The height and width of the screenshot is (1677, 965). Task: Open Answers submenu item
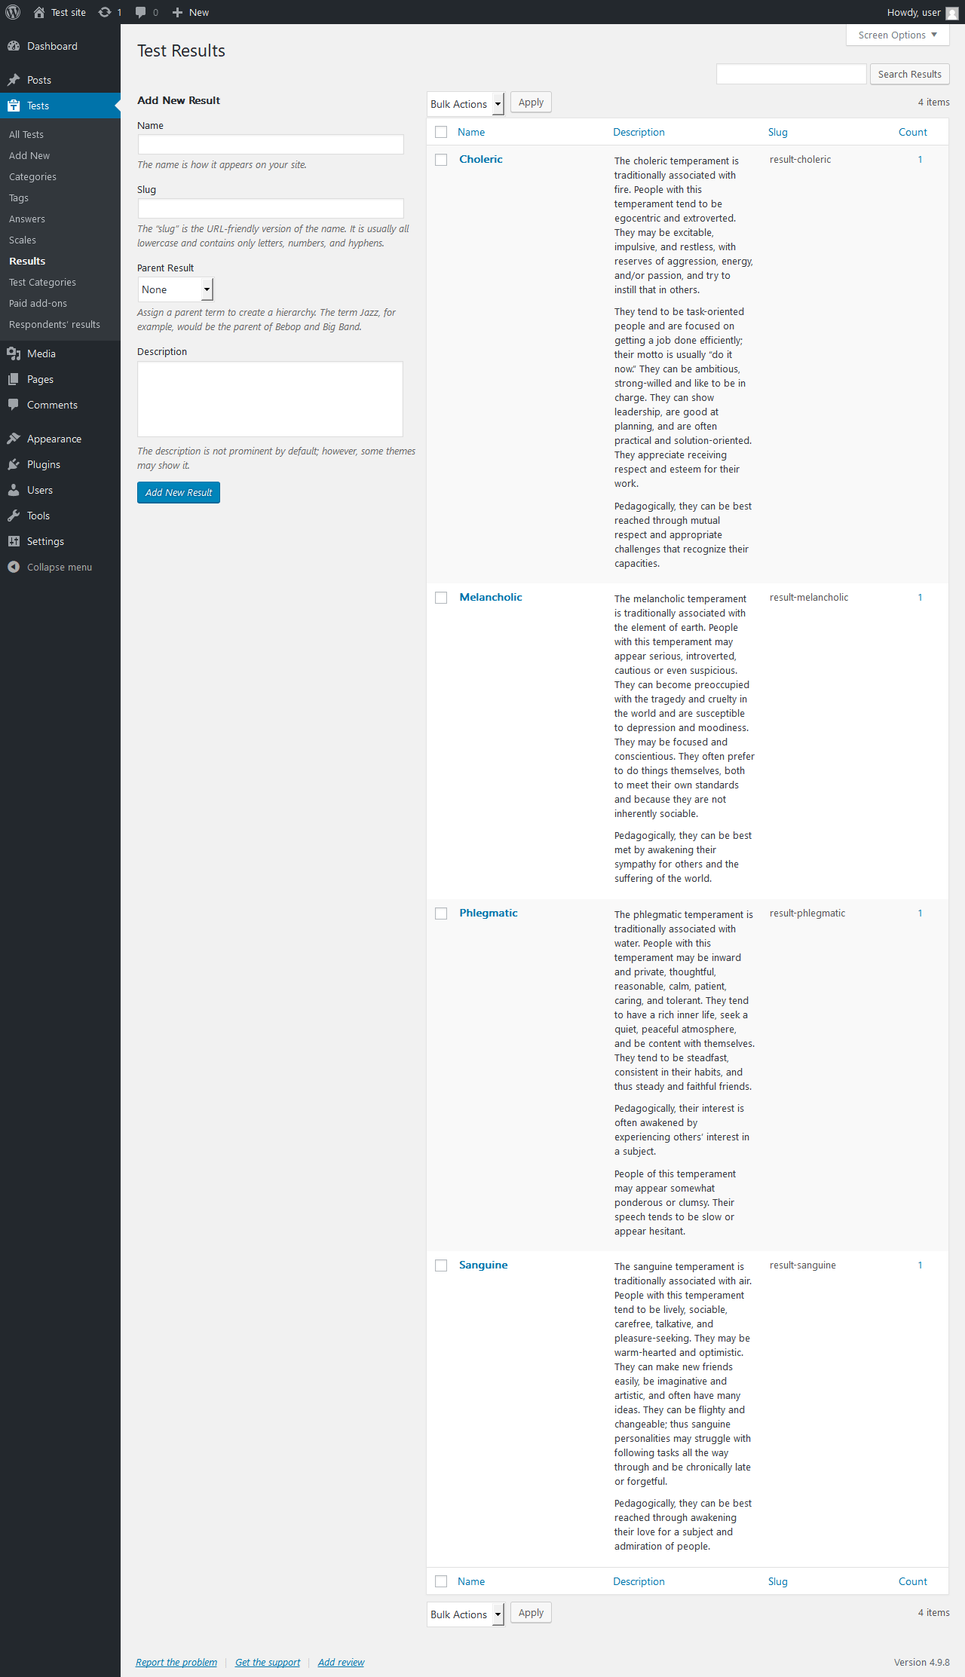tap(27, 219)
